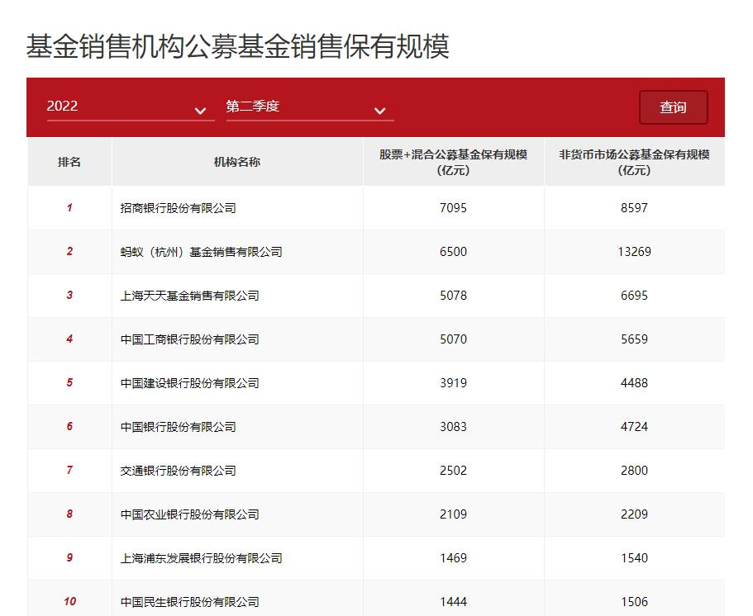Click rank number 5 cell
Screen dimensions: 753x616
pyautogui.click(x=69, y=383)
